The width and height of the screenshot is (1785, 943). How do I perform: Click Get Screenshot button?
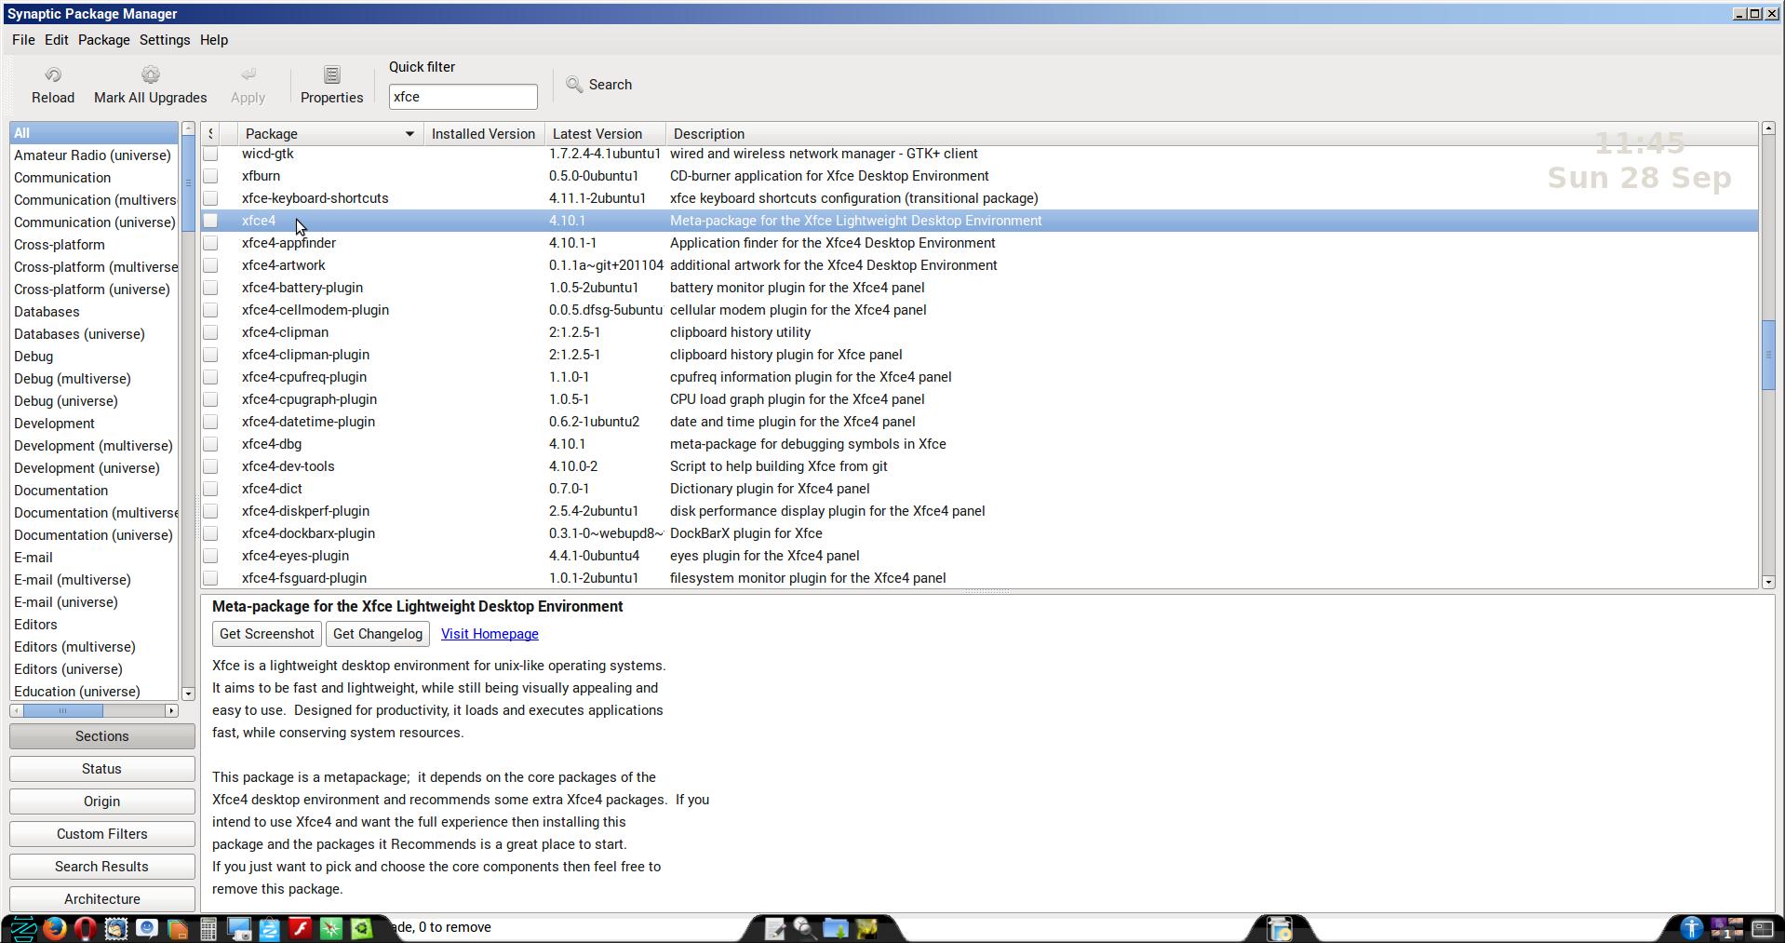[x=266, y=634]
